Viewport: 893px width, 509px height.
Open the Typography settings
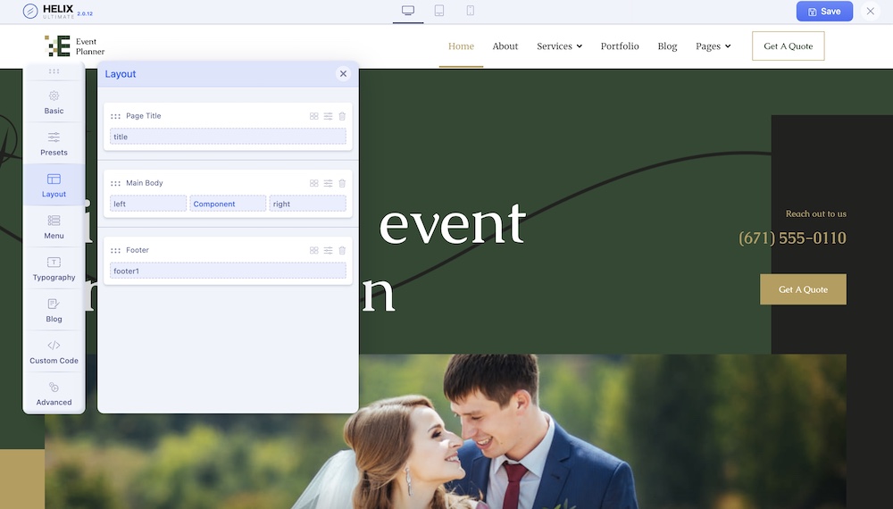[x=54, y=268]
